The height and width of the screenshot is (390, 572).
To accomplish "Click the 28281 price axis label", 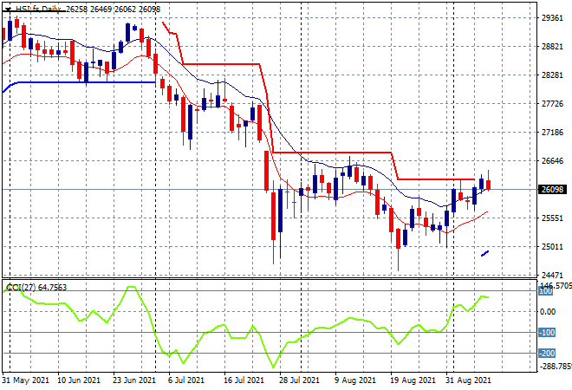I will click(x=552, y=75).
